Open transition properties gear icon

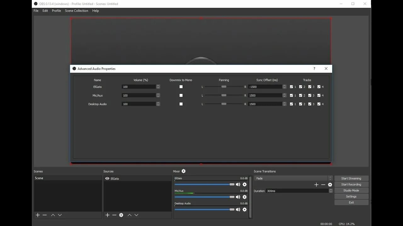[x=330, y=185]
